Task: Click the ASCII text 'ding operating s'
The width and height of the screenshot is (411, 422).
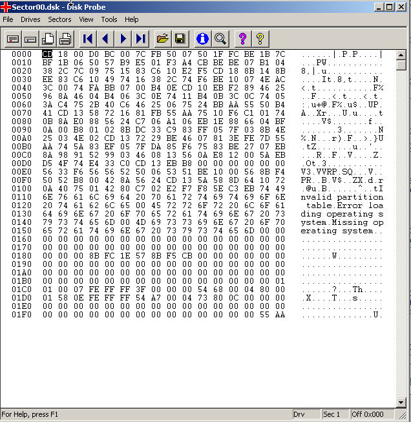Action: click(x=342, y=214)
